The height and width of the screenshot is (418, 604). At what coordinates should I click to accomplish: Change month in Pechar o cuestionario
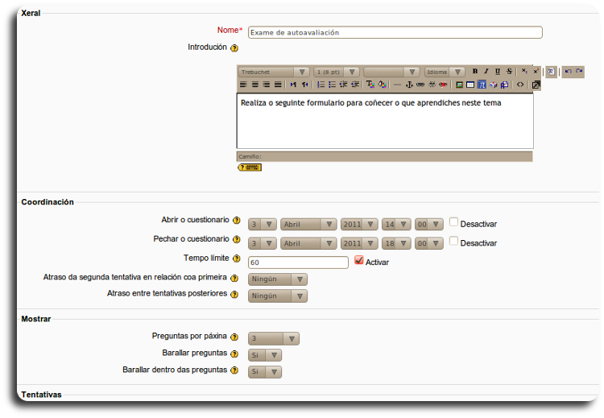(x=308, y=243)
